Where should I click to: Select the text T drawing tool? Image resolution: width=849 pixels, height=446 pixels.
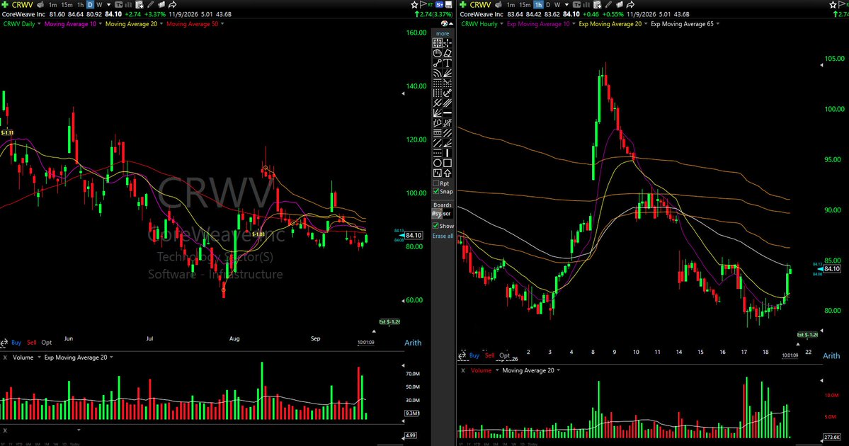pos(448,63)
